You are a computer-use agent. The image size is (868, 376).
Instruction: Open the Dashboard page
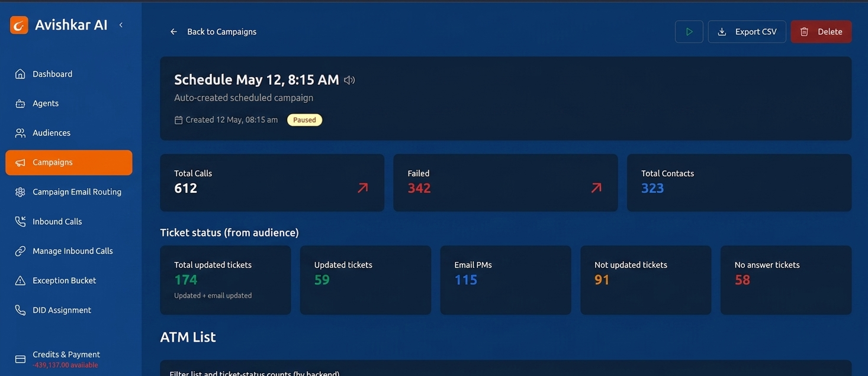coord(69,74)
